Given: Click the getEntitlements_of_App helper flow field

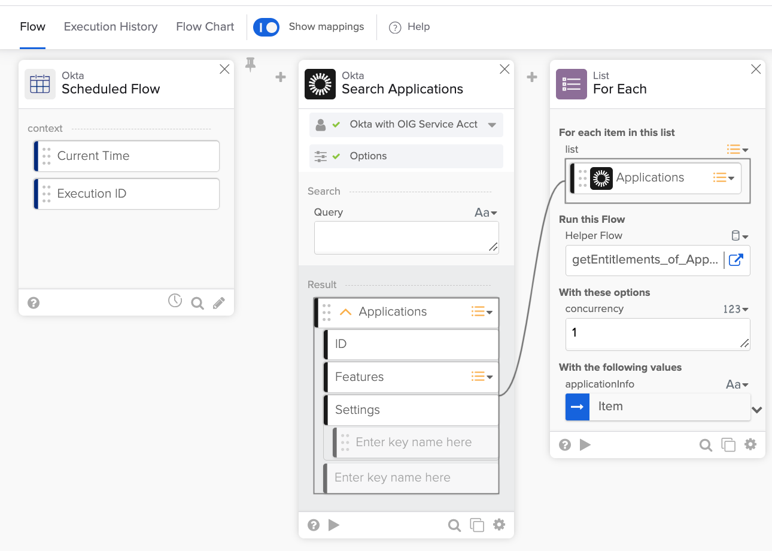Looking at the screenshot, I should 645,260.
